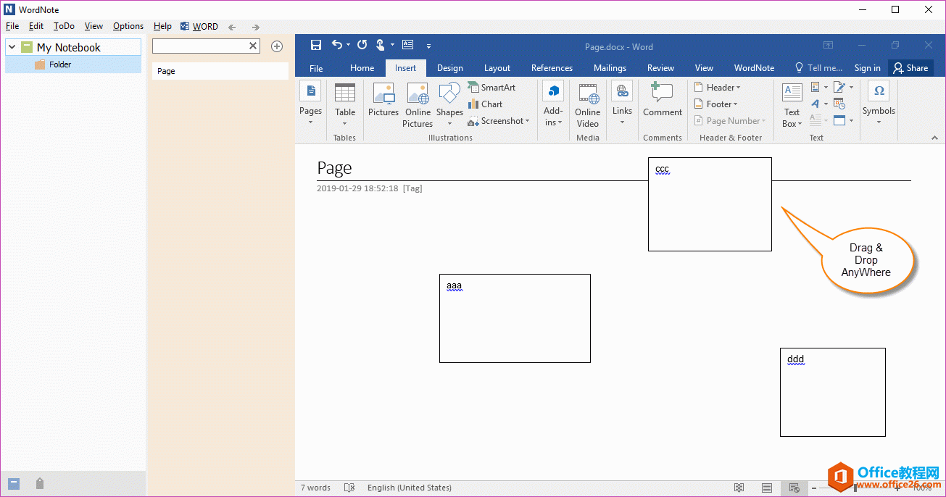Open the Layout ribbon tab
This screenshot has height=497, width=946.
497,68
